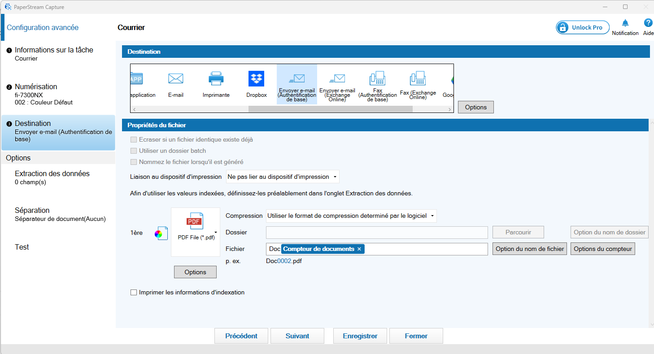Open the Liaison au dispositif d'impression dropdown
Screen dimensions: 654x354
283,177
